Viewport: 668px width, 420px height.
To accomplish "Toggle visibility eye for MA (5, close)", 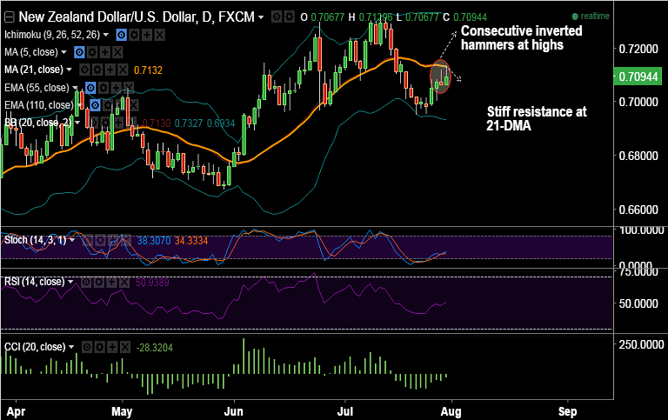I will (x=79, y=52).
